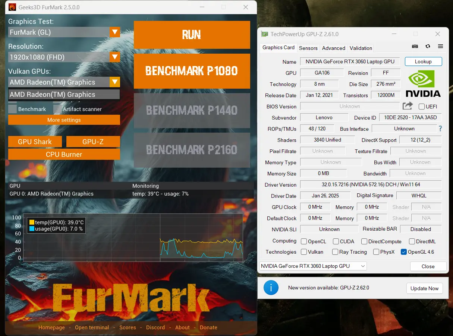The width and height of the screenshot is (453, 336).
Task: Minimize the GPU-Z window
Action: click(394, 34)
